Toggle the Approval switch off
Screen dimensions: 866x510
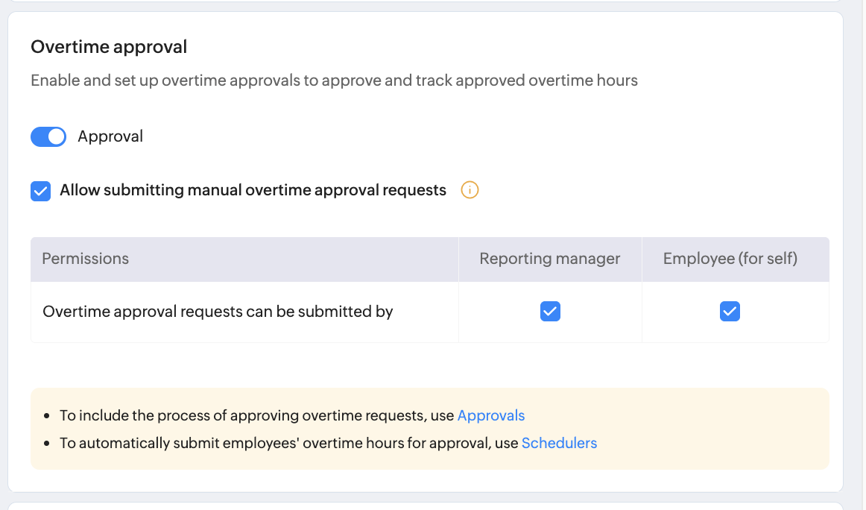point(48,136)
